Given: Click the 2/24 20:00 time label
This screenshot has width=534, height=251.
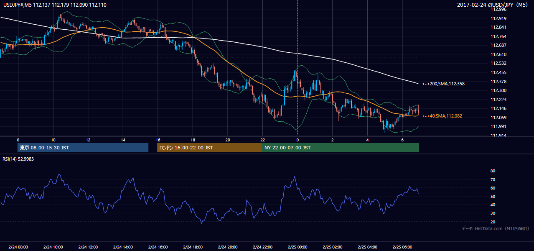Looking at the screenshot, I should click(227, 247).
